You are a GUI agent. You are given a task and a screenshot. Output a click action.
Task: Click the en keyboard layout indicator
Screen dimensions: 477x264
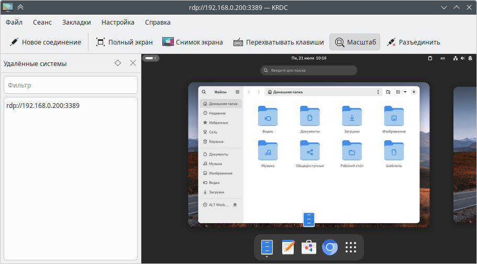click(x=442, y=58)
